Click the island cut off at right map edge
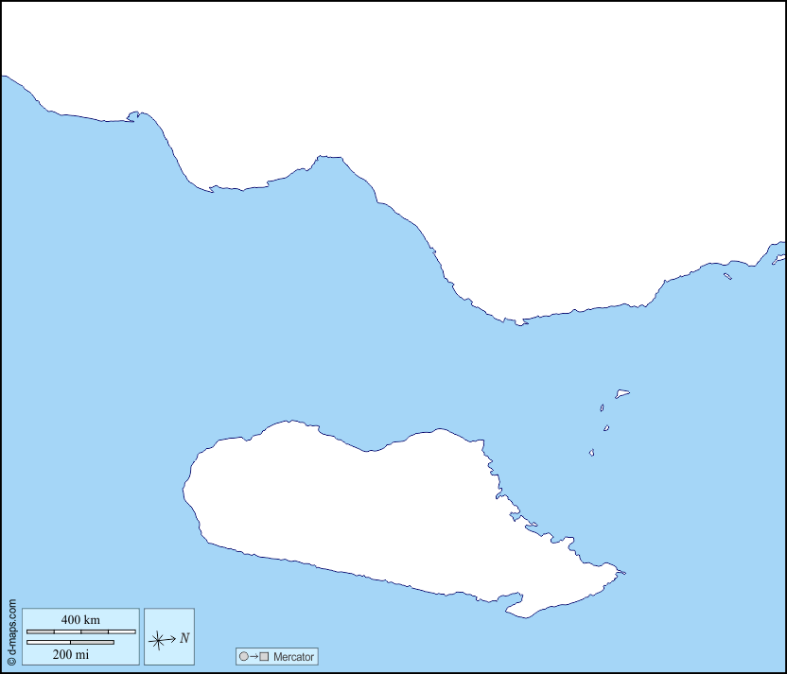Screen dimensions: 787x674 tap(779, 258)
